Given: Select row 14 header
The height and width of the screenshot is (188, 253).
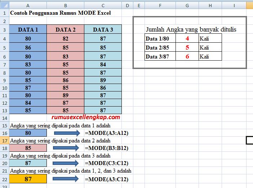Looking at the screenshot, I should 5,118.
